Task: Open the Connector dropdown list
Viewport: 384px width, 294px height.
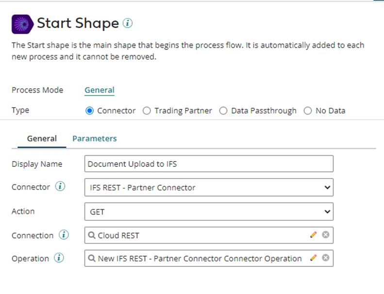Action: [x=209, y=187]
